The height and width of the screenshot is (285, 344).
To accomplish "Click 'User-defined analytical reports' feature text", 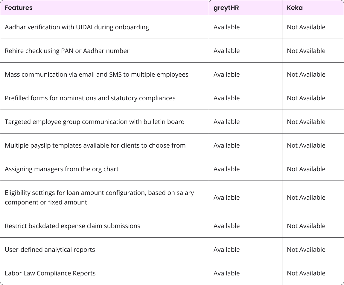I will pos(50,250).
